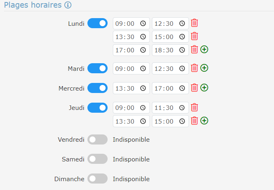The height and width of the screenshot is (190, 274).
Task: Add a time slot to Mercredi
Action: click(x=204, y=87)
